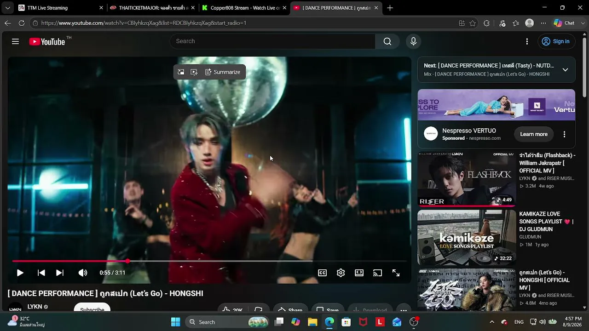Image resolution: width=589 pixels, height=331 pixels.
Task: Expand the Next mix playlist panel
Action: tap(565, 70)
